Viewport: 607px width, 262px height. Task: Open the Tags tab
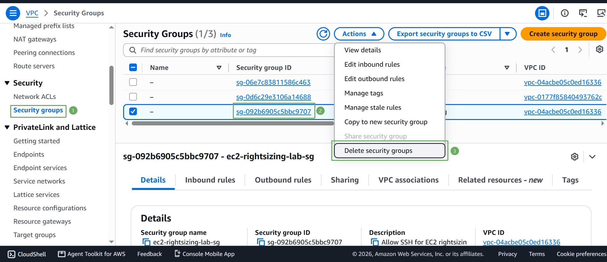pos(570,180)
